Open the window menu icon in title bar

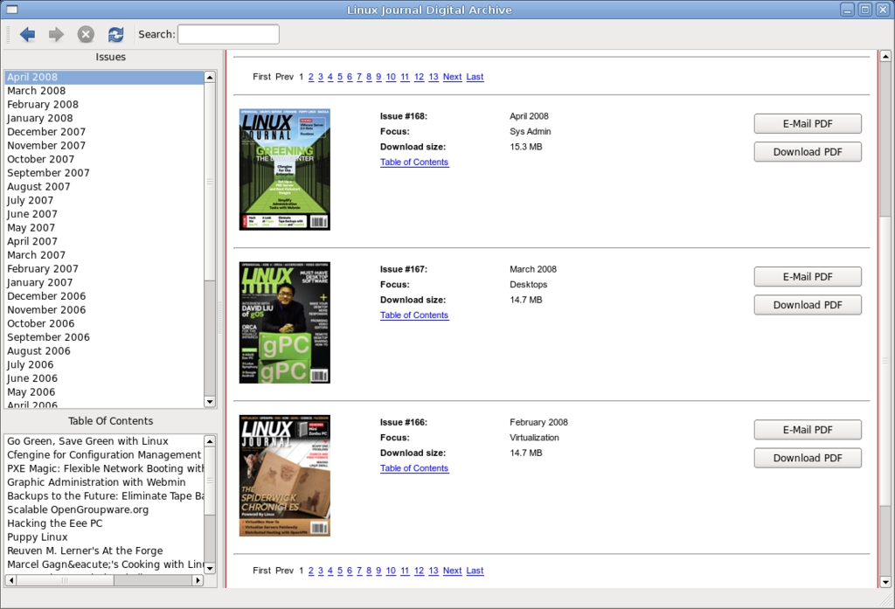pos(12,10)
